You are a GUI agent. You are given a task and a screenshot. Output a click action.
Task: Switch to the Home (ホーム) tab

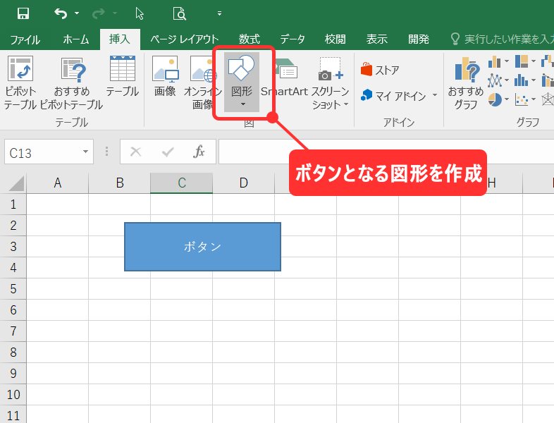[76, 39]
